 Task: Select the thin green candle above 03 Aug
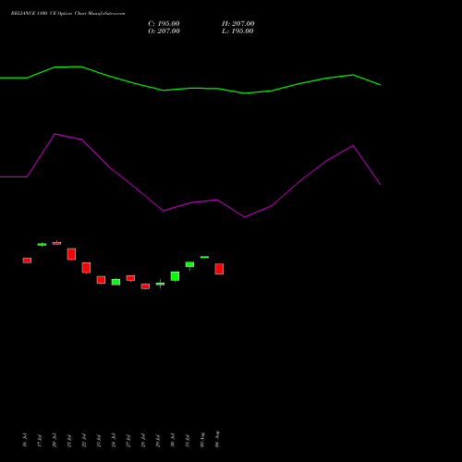pos(204,257)
